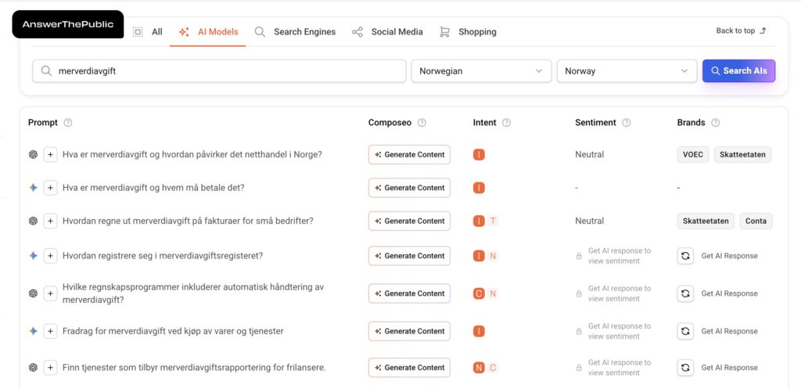The width and height of the screenshot is (801, 389).
Task: Select the Shopping tab
Action: (x=468, y=31)
